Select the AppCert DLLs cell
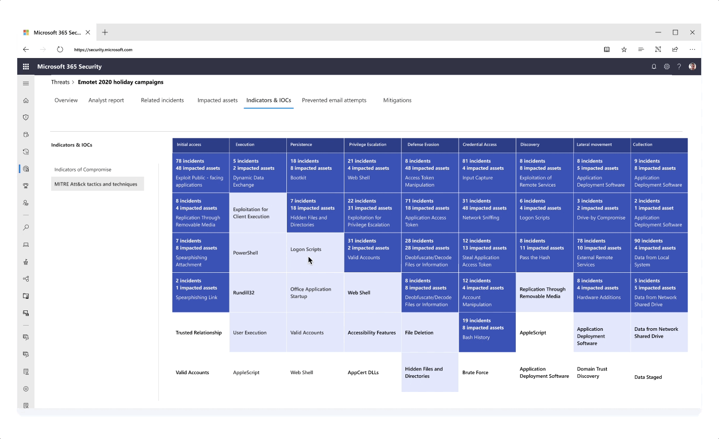This screenshot has width=719, height=439. pos(373,373)
